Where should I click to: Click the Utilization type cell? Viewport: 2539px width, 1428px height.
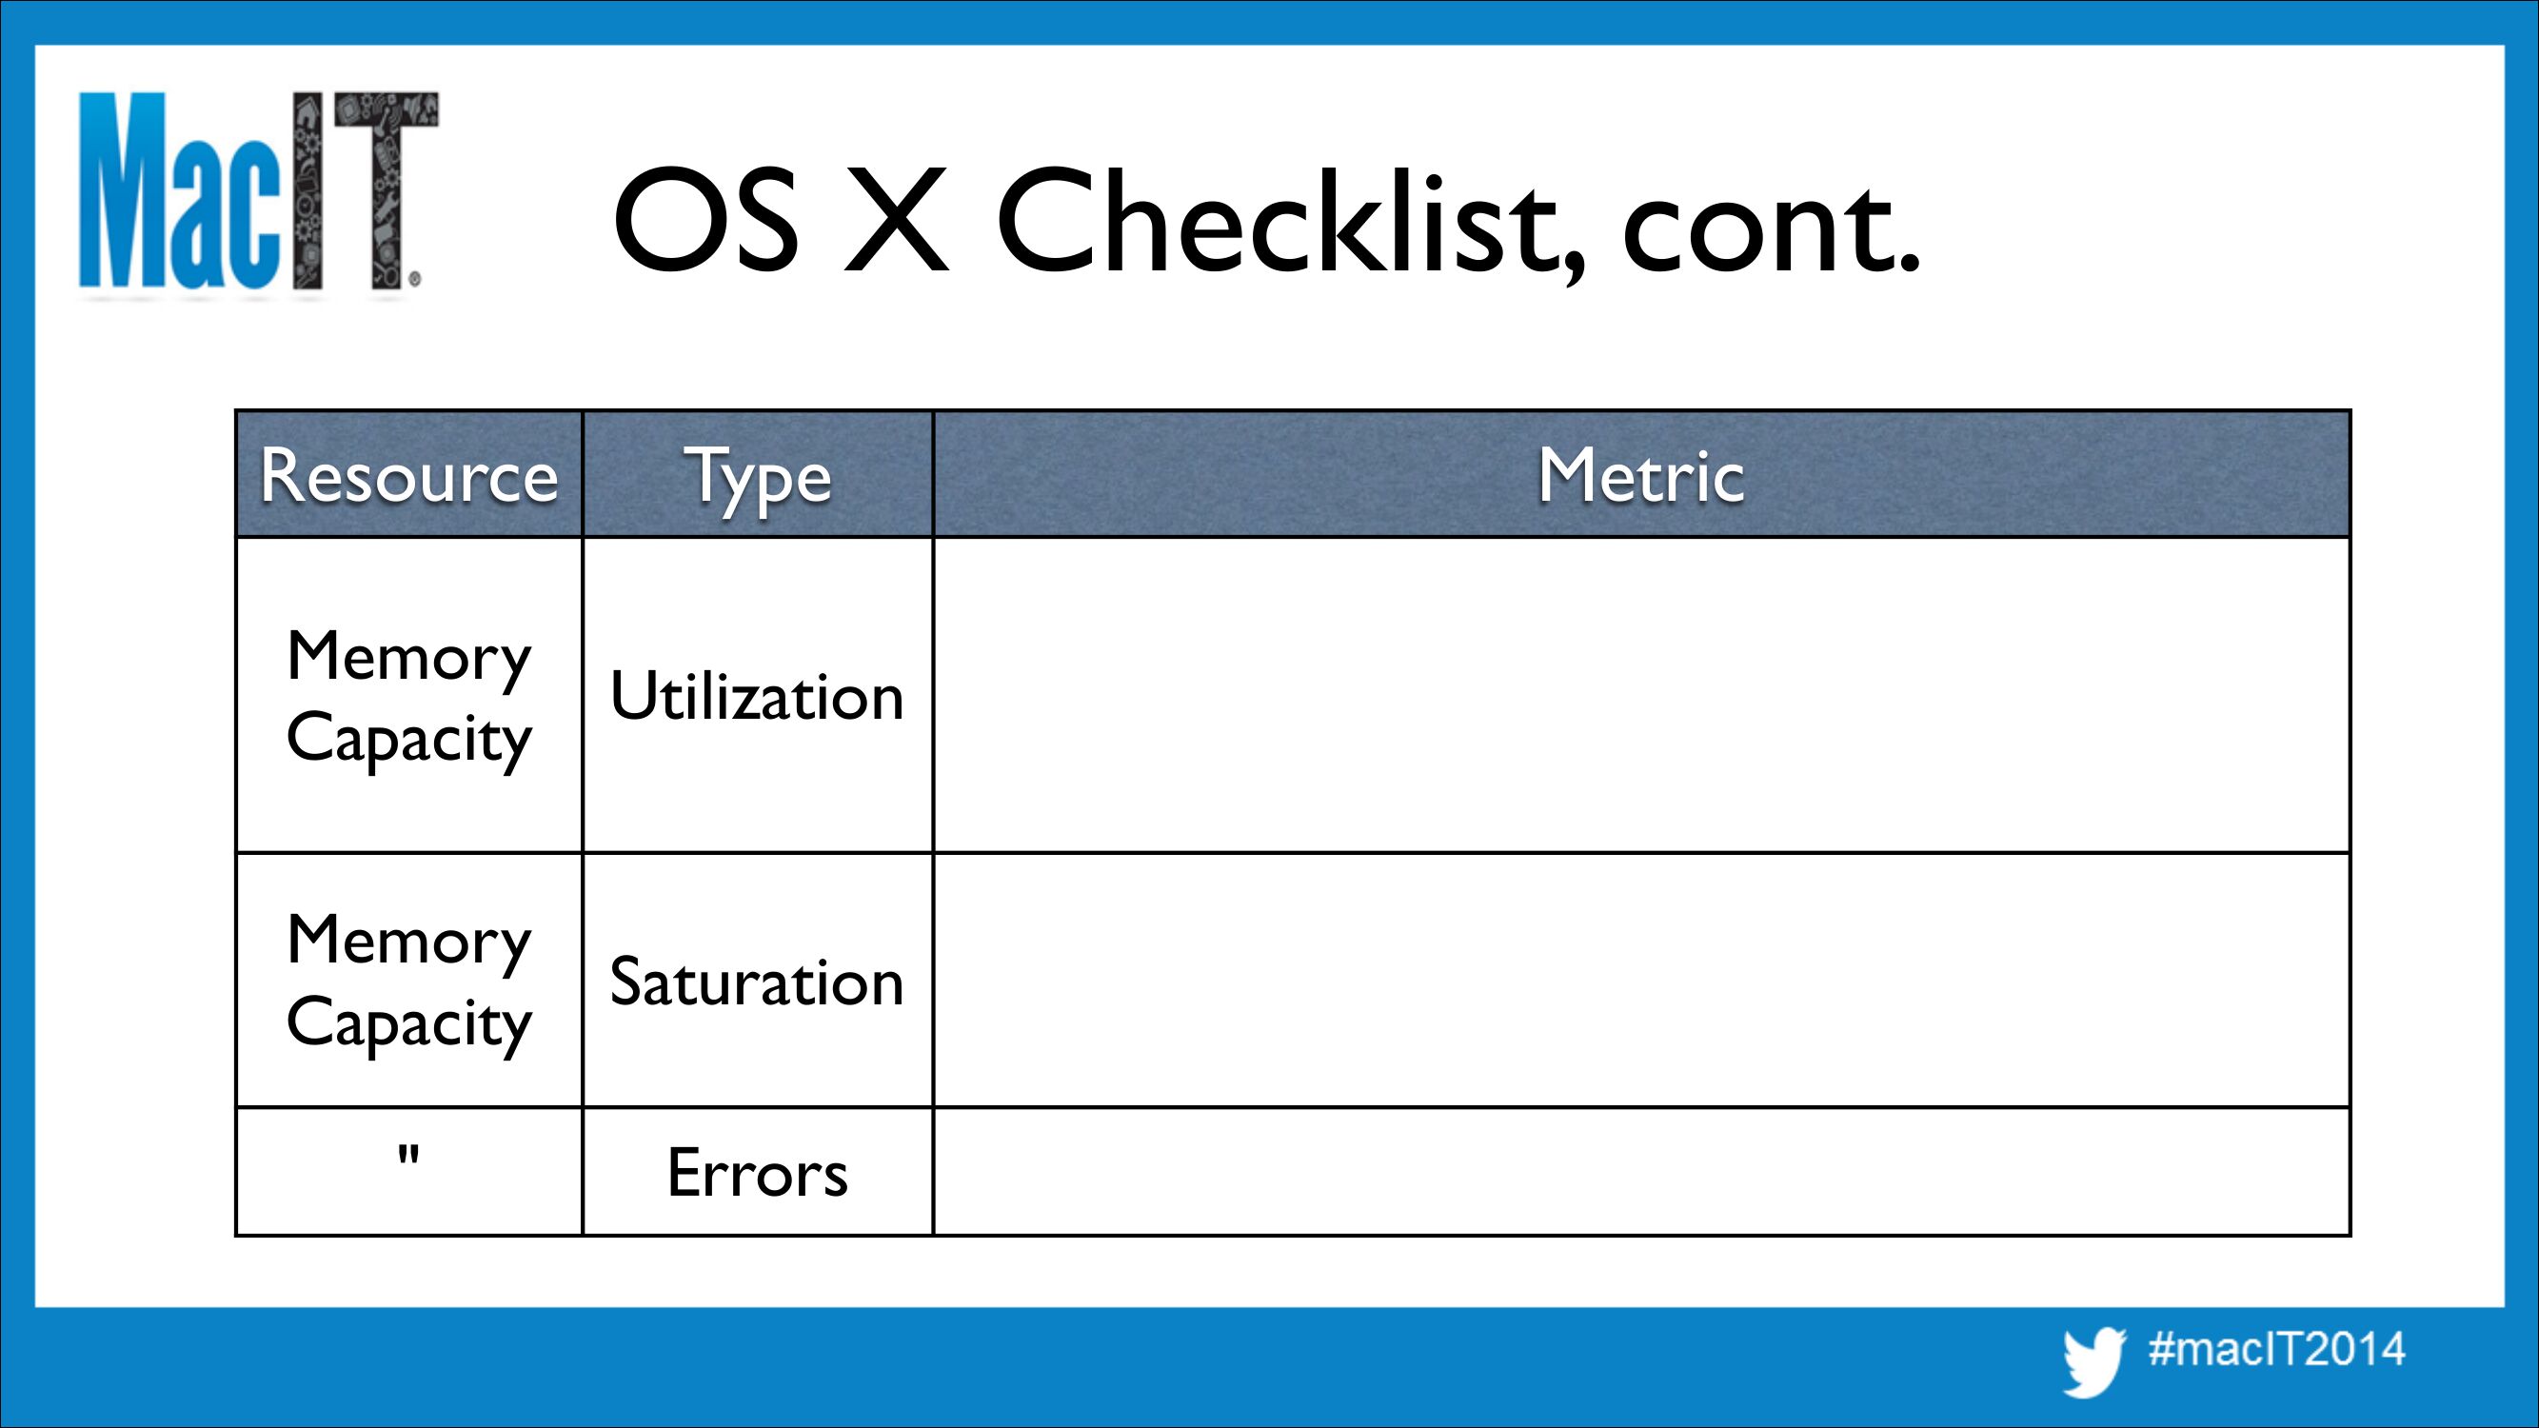758,696
